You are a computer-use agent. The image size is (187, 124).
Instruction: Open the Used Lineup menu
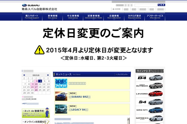pyautogui.click(x=73, y=17)
